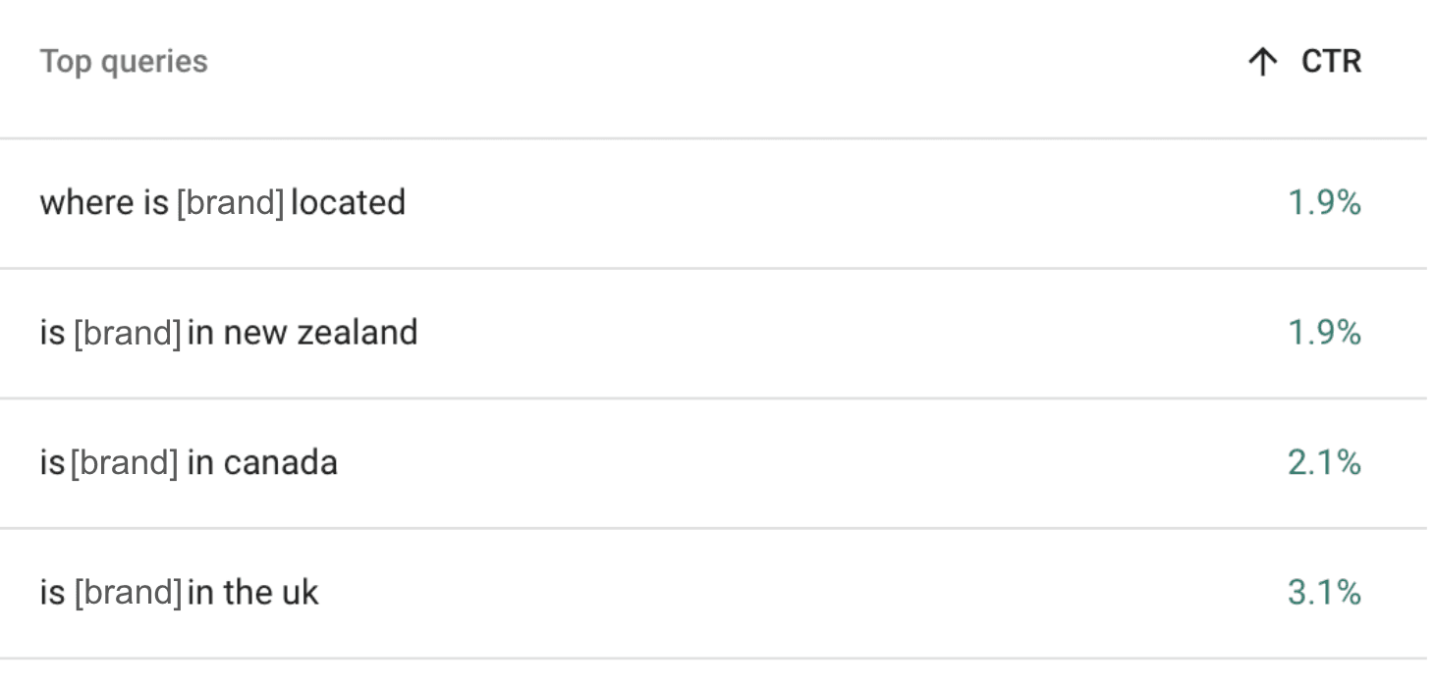Click the ascending sort arrow beside CTR

(1262, 63)
